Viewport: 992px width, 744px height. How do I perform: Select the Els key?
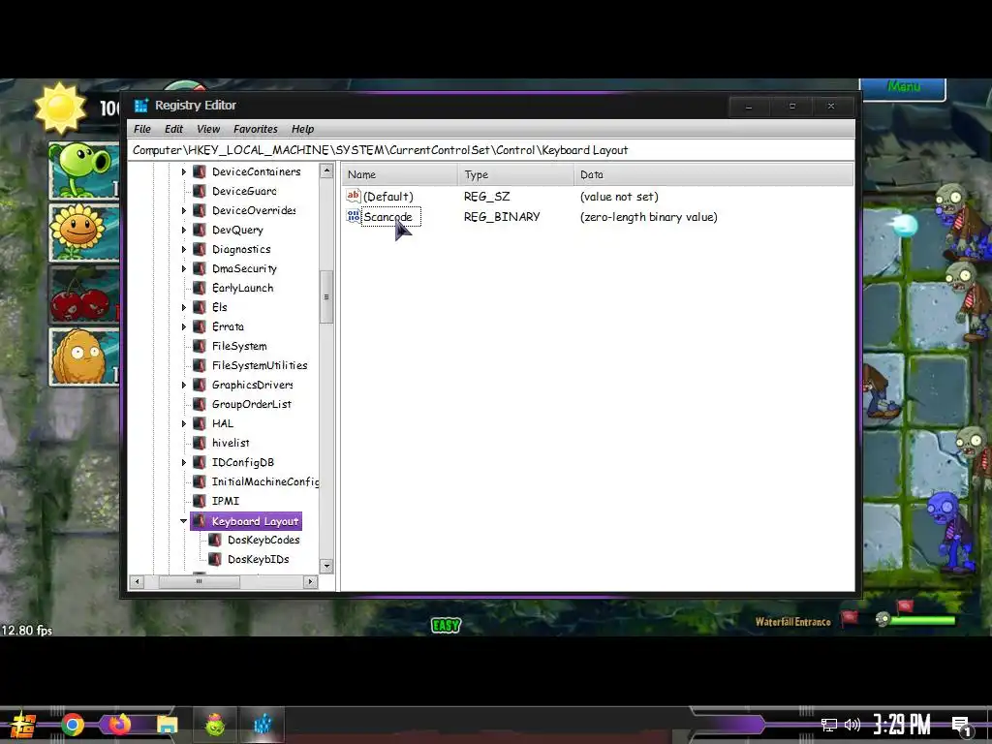[220, 307]
